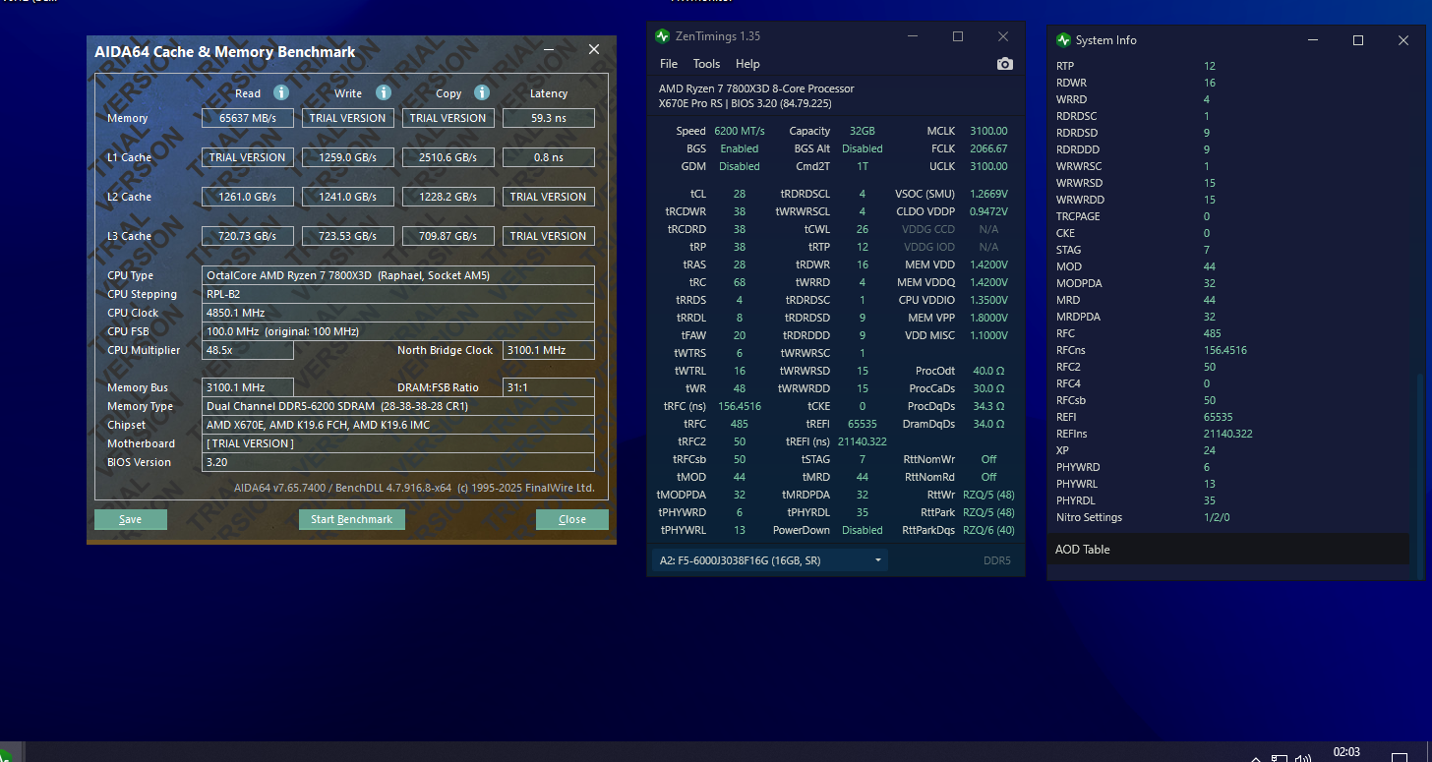Minimize the AIDA64 benchmark window
The width and height of the screenshot is (1432, 762).
coord(550,49)
